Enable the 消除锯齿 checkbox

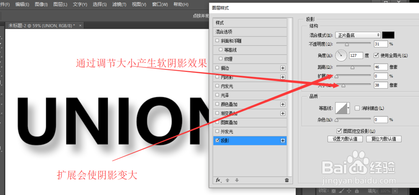coord(357,108)
